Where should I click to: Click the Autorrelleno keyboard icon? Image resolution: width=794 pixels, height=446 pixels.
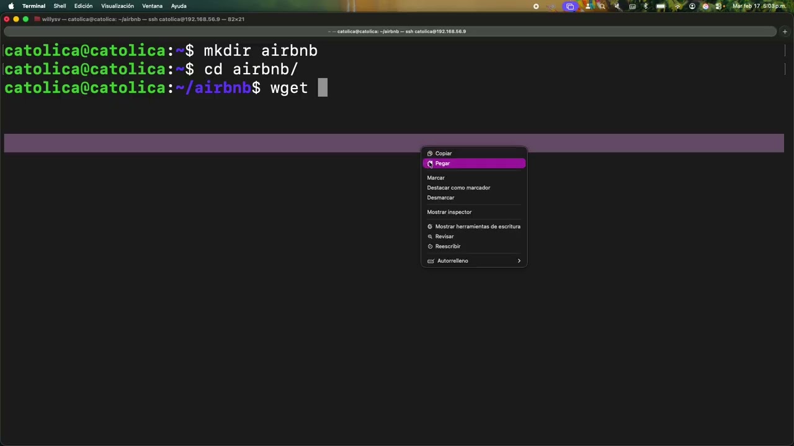tap(430, 261)
